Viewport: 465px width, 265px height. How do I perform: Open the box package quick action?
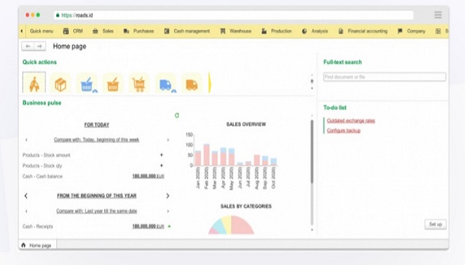(x=60, y=84)
